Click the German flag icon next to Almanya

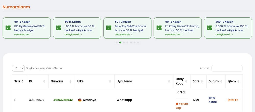(80, 100)
